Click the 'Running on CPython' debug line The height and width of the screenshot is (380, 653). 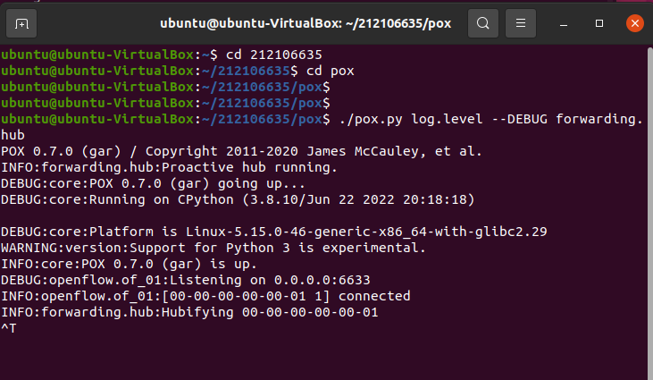237,198
